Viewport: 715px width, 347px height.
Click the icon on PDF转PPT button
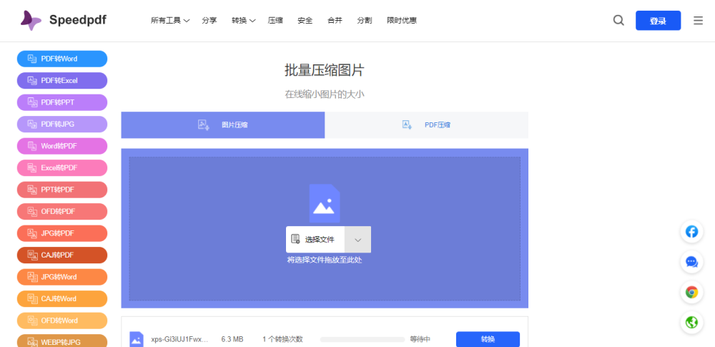(x=32, y=102)
